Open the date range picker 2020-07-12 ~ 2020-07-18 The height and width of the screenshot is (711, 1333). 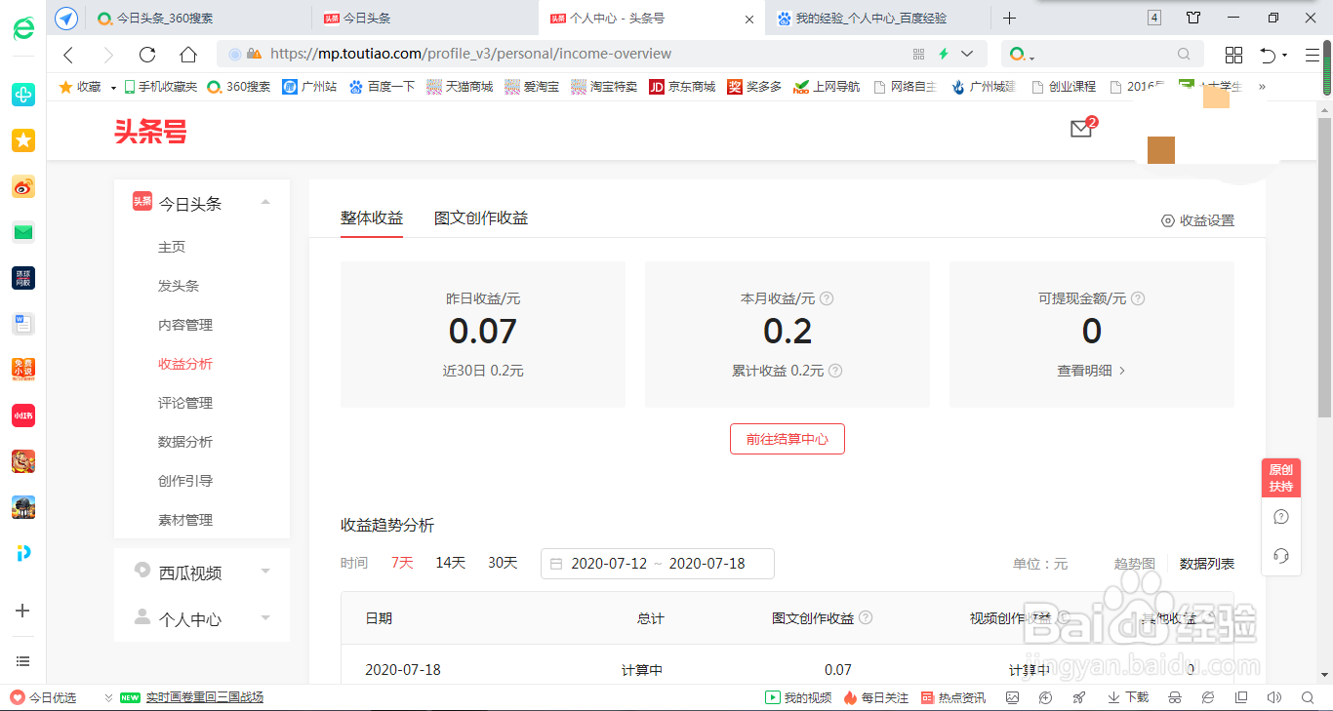coord(657,563)
